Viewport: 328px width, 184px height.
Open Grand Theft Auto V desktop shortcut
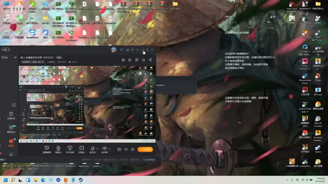pos(305,107)
